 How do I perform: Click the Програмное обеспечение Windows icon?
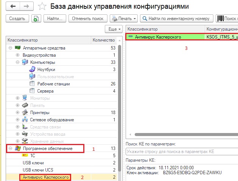tap(17, 149)
